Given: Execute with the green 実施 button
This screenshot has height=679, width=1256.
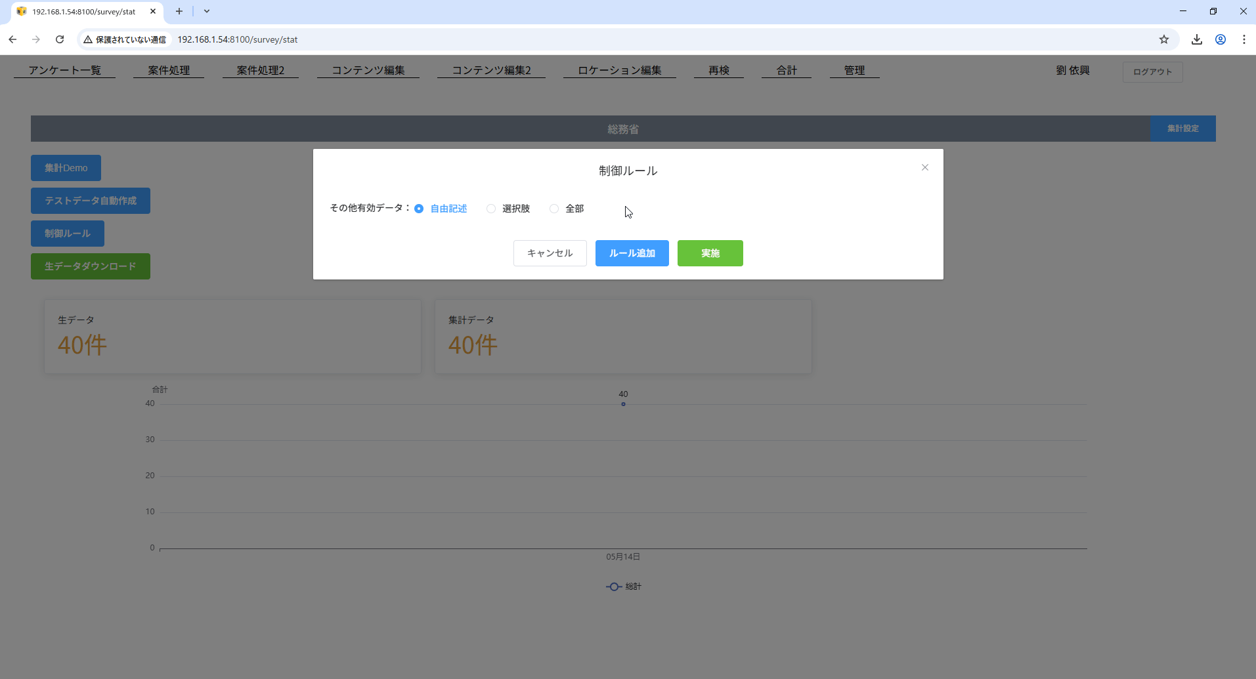Looking at the screenshot, I should click(x=710, y=253).
